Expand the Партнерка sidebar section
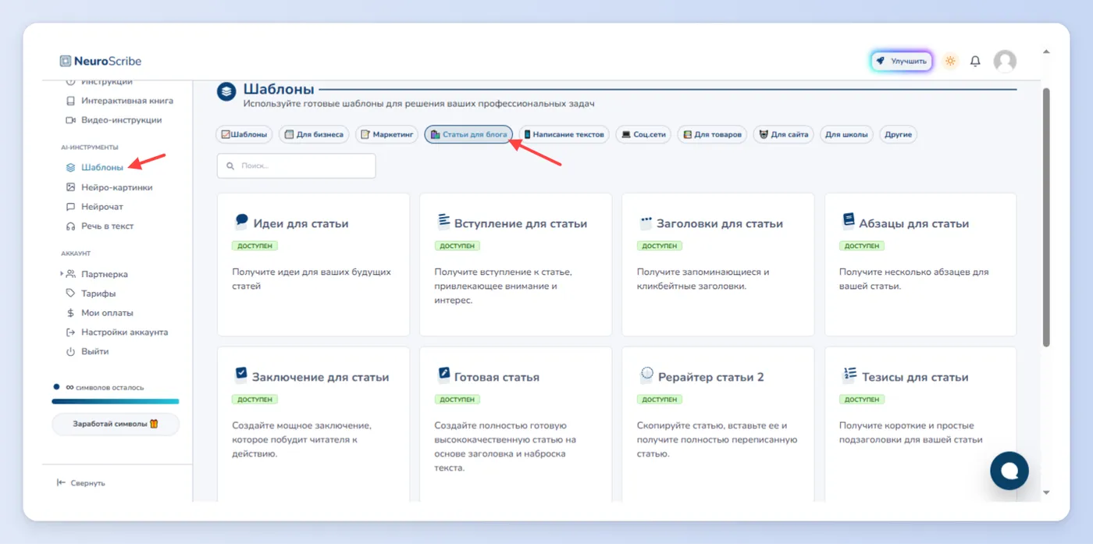 62,274
